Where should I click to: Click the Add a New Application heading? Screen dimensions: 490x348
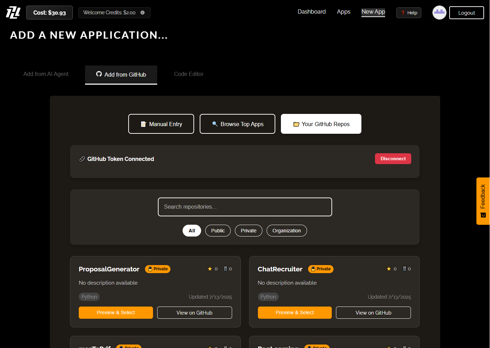tap(89, 35)
